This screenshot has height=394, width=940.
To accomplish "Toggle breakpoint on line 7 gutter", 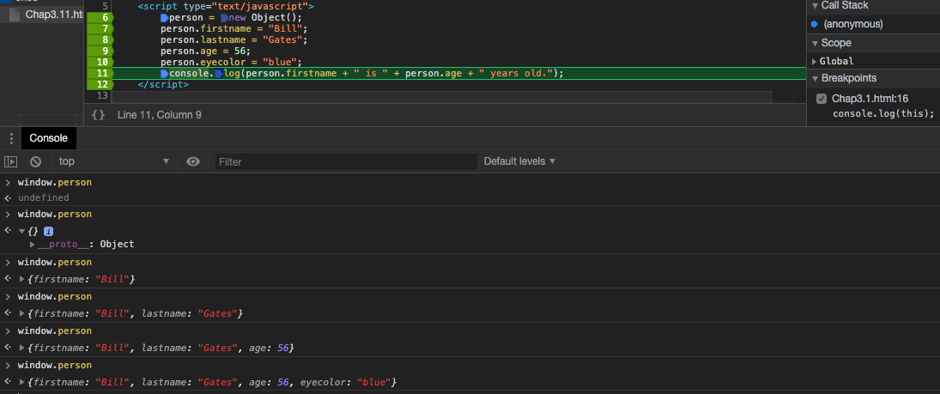I will pos(100,29).
